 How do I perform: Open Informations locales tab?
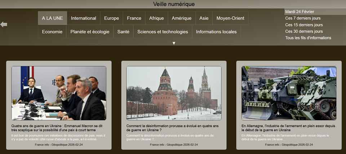216,32
